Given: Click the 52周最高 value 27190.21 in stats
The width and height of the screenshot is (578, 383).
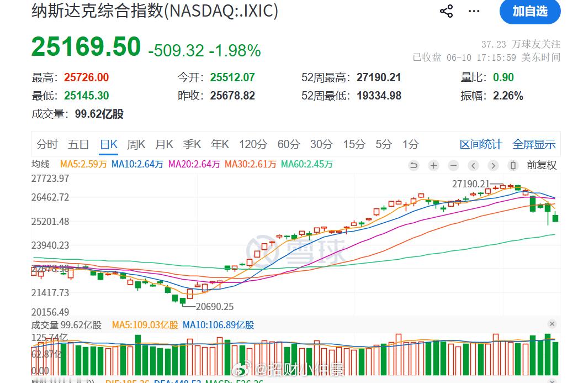Looking at the screenshot, I should [379, 77].
